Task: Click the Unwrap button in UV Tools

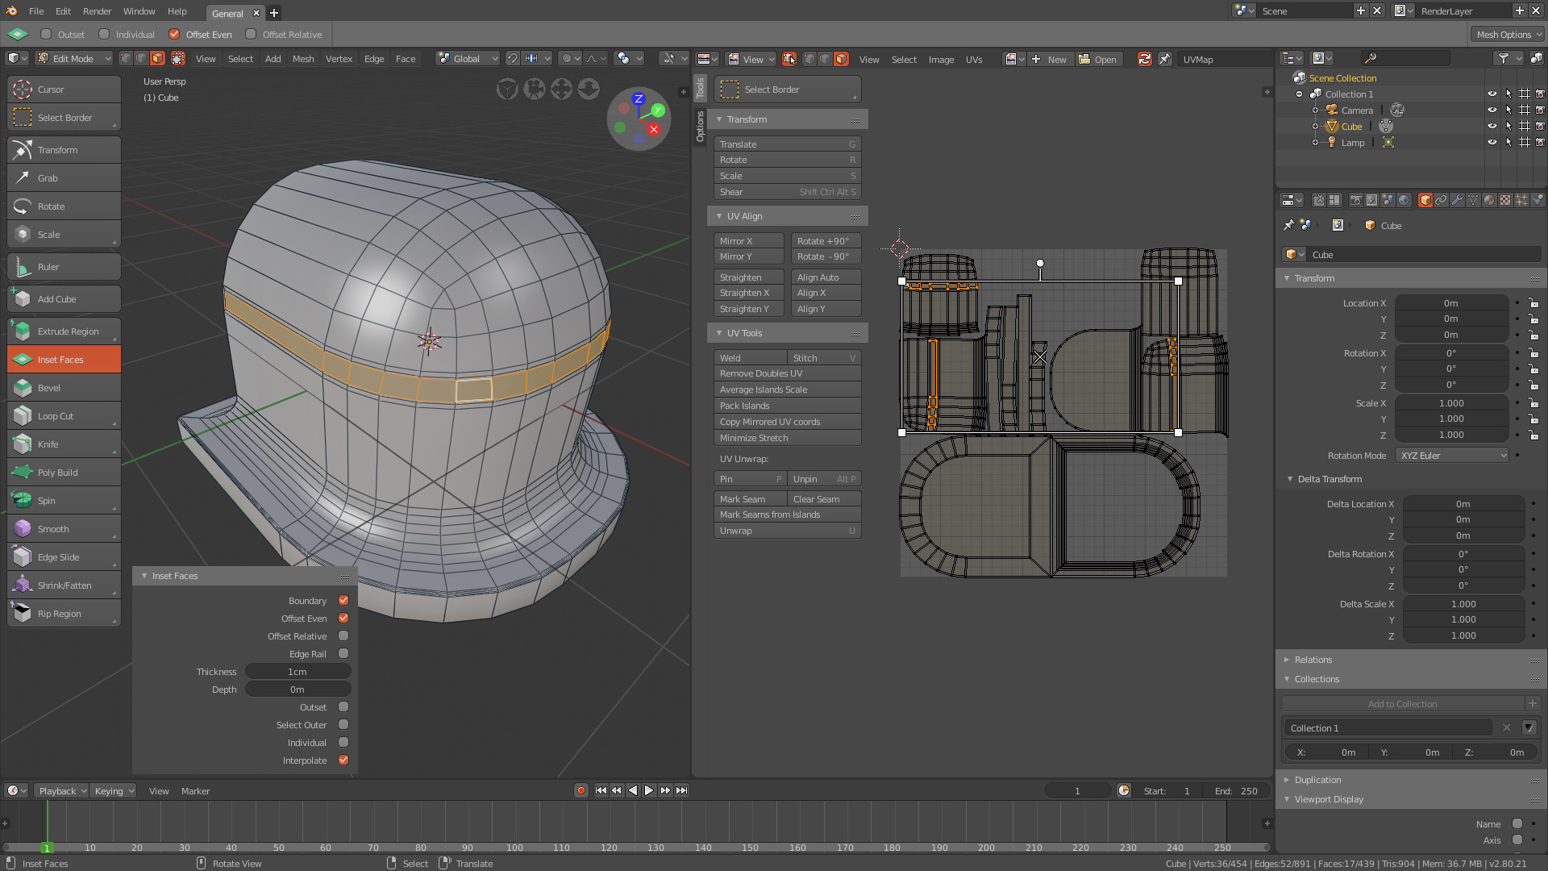Action: click(787, 531)
